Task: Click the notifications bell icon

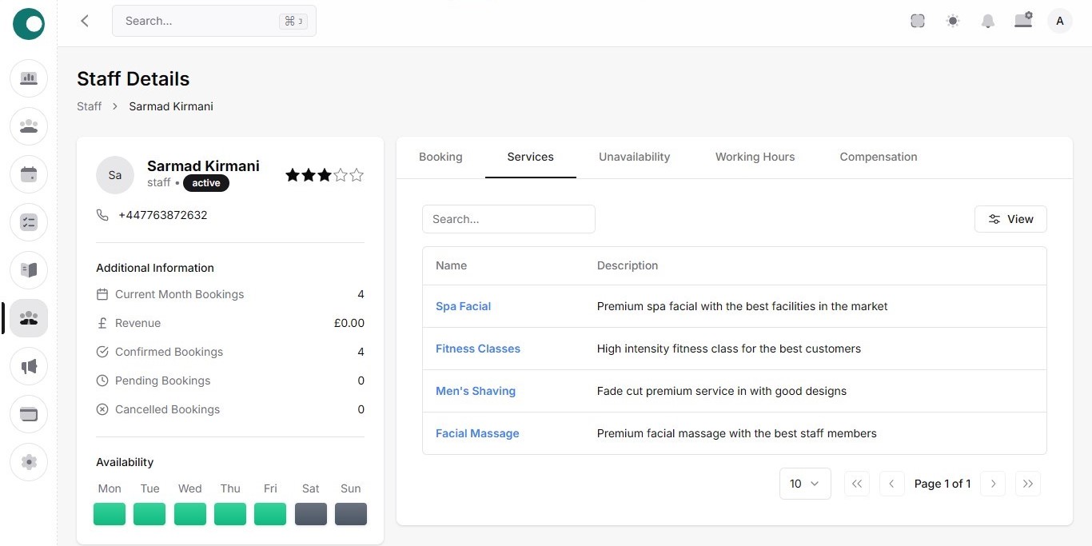Action: tap(988, 22)
